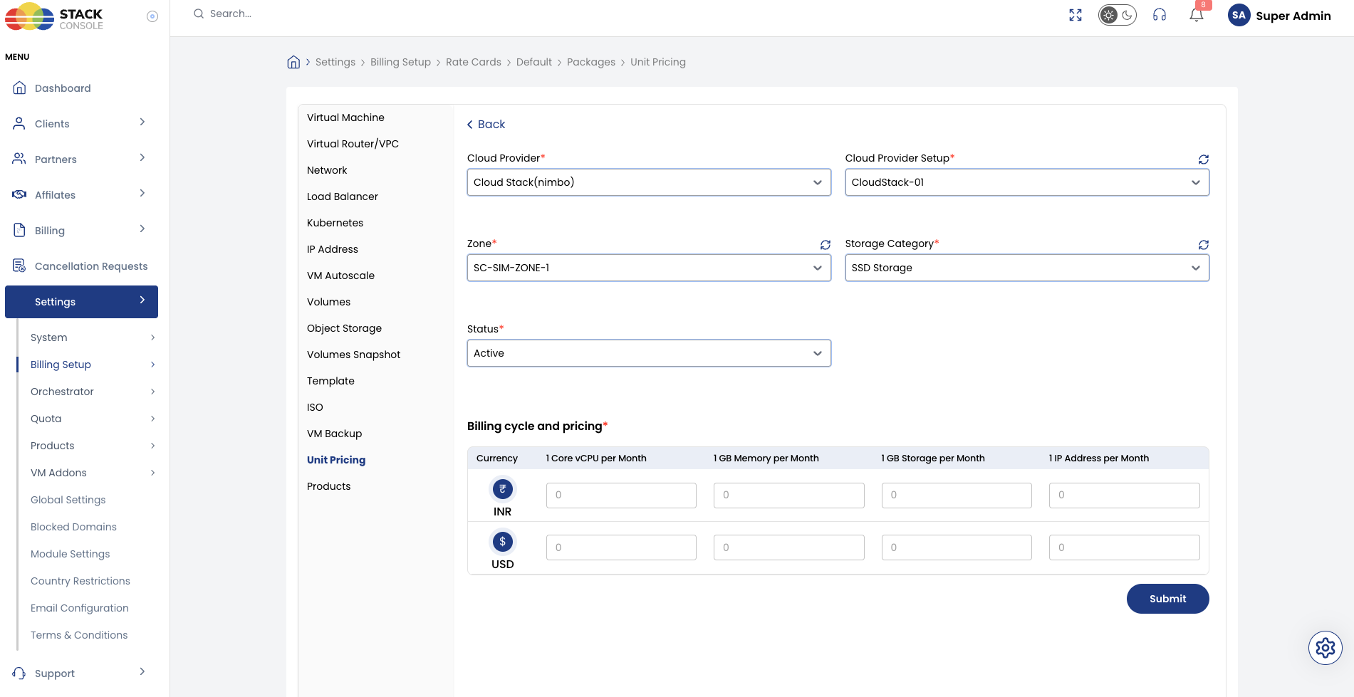Click Cancellation Requests icon
The height and width of the screenshot is (697, 1354).
point(19,266)
